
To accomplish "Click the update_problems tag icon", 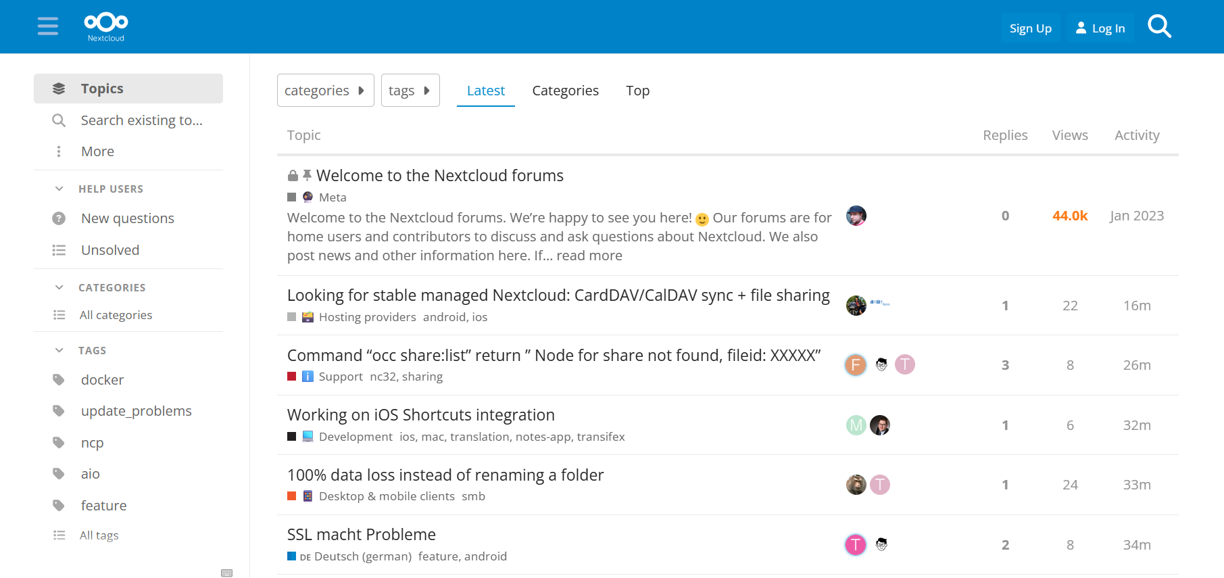I will [59, 411].
